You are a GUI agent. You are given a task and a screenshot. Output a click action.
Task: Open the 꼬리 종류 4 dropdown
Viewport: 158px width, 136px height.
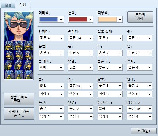click(140, 67)
